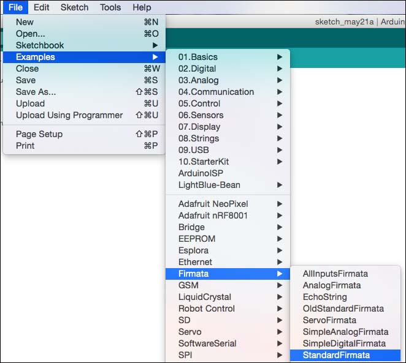Viewport: 406px width, 363px height.
Task: Open Page Setup from File menu
Action: (x=84, y=134)
